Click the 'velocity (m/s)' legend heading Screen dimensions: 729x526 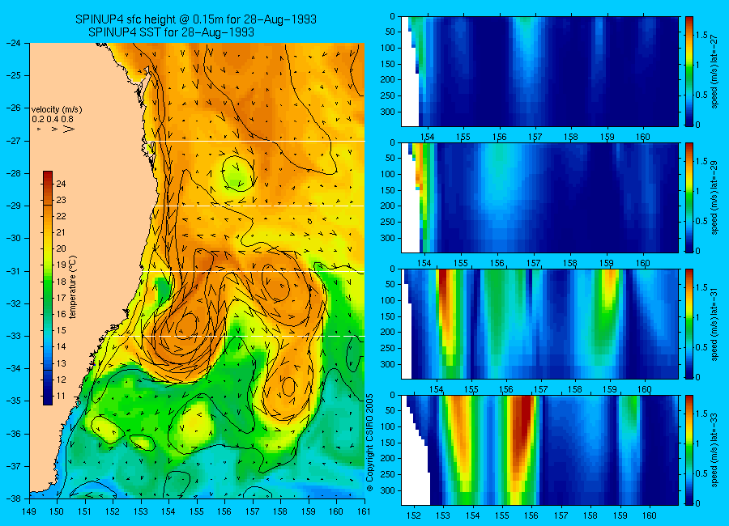click(57, 110)
